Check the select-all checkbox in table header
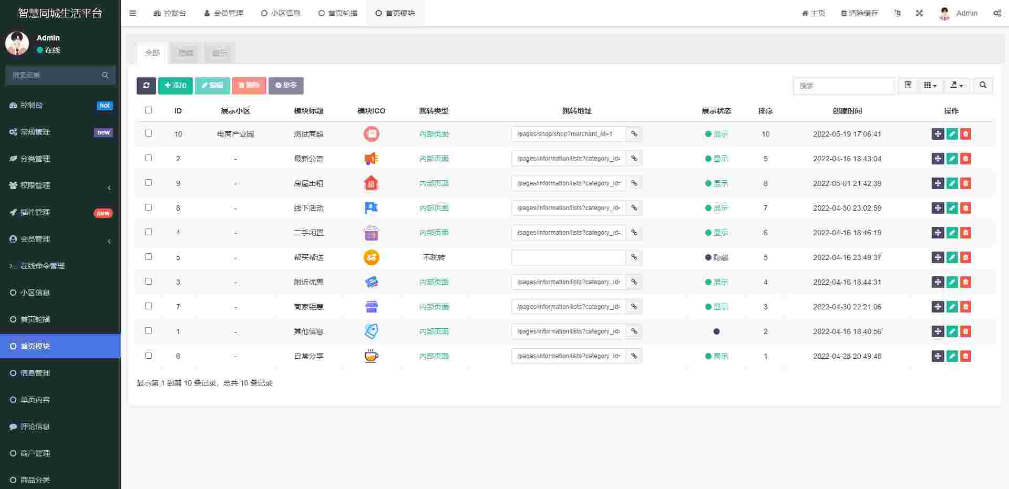Image resolution: width=1009 pixels, height=489 pixels. (x=148, y=110)
